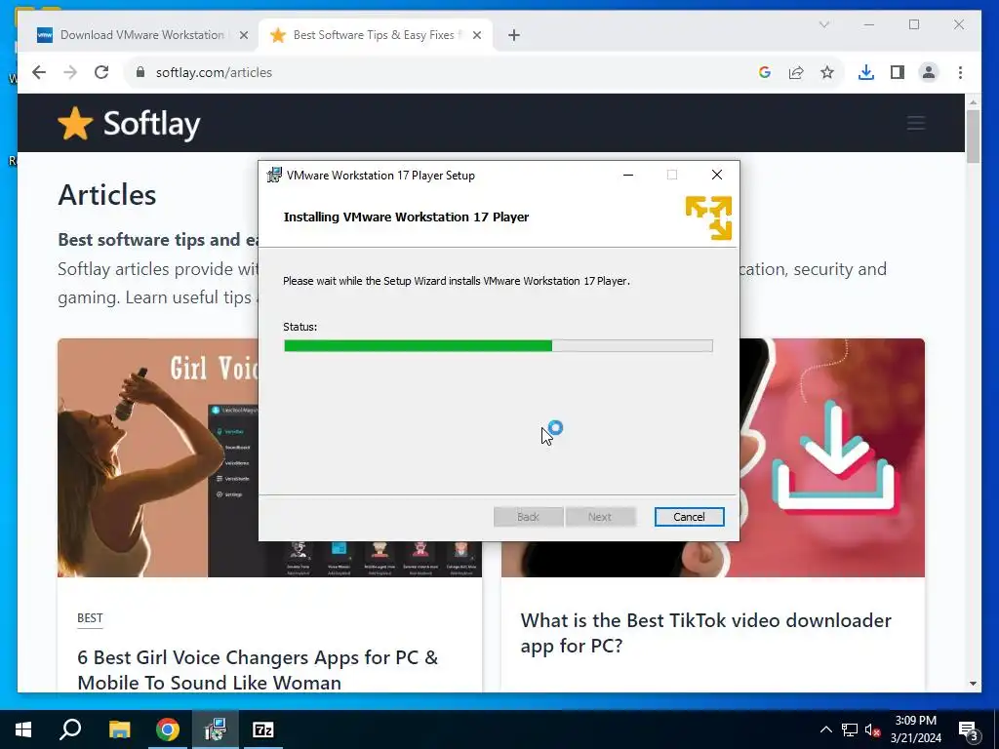
Task: Click the VMware setup title bar icon
Action: point(274,176)
